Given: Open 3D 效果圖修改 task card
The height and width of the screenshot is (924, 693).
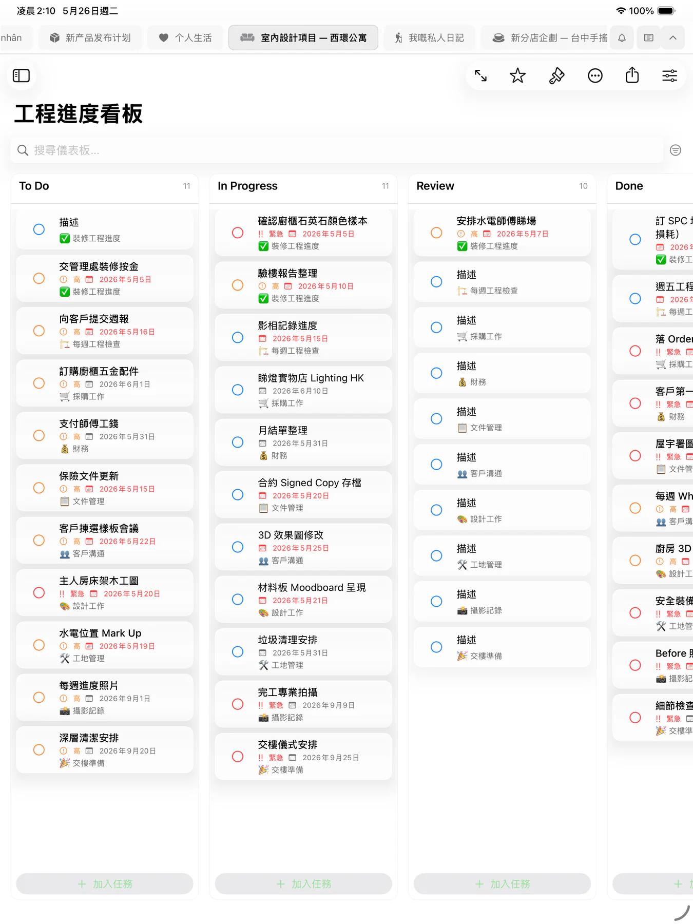Looking at the screenshot, I should 303,547.
